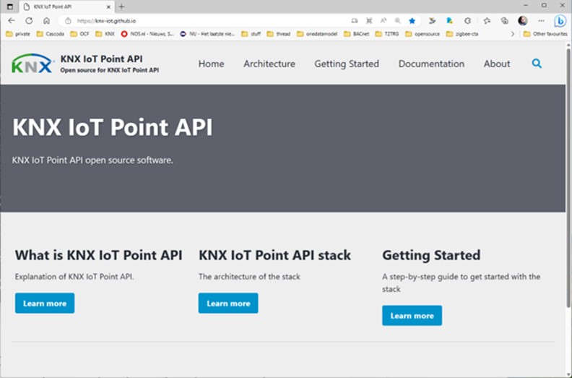The image size is (572, 378).
Task: Click Learn more under KNX IoT Point API stack
Action: [x=228, y=304]
